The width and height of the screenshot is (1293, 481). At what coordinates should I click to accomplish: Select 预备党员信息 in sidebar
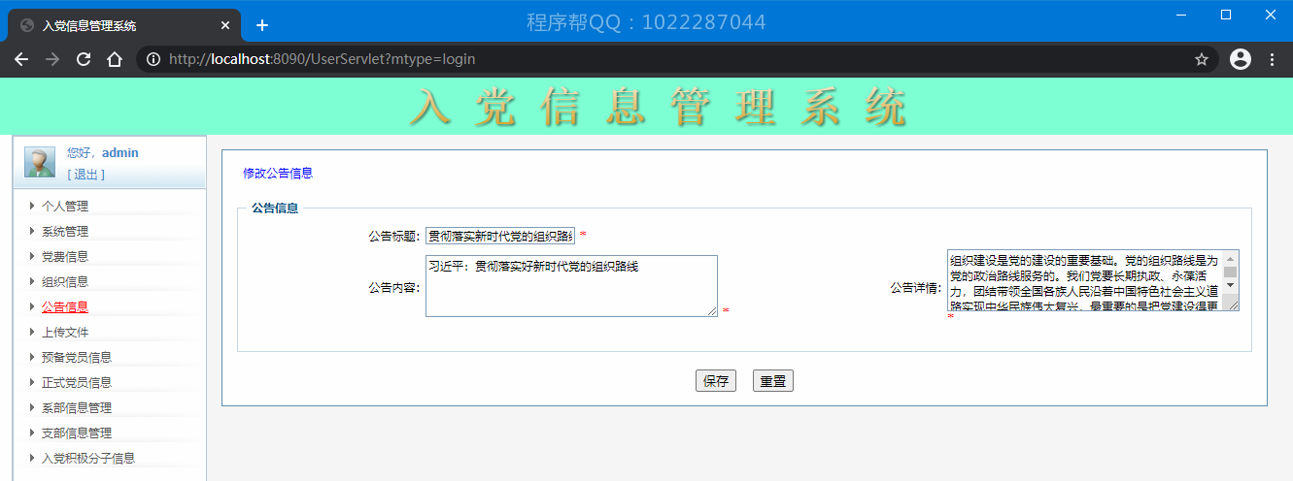[76, 357]
